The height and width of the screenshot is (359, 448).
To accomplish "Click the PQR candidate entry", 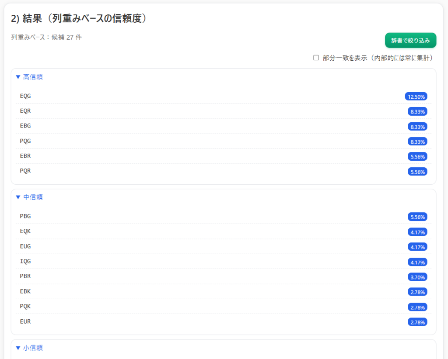I will point(25,171).
